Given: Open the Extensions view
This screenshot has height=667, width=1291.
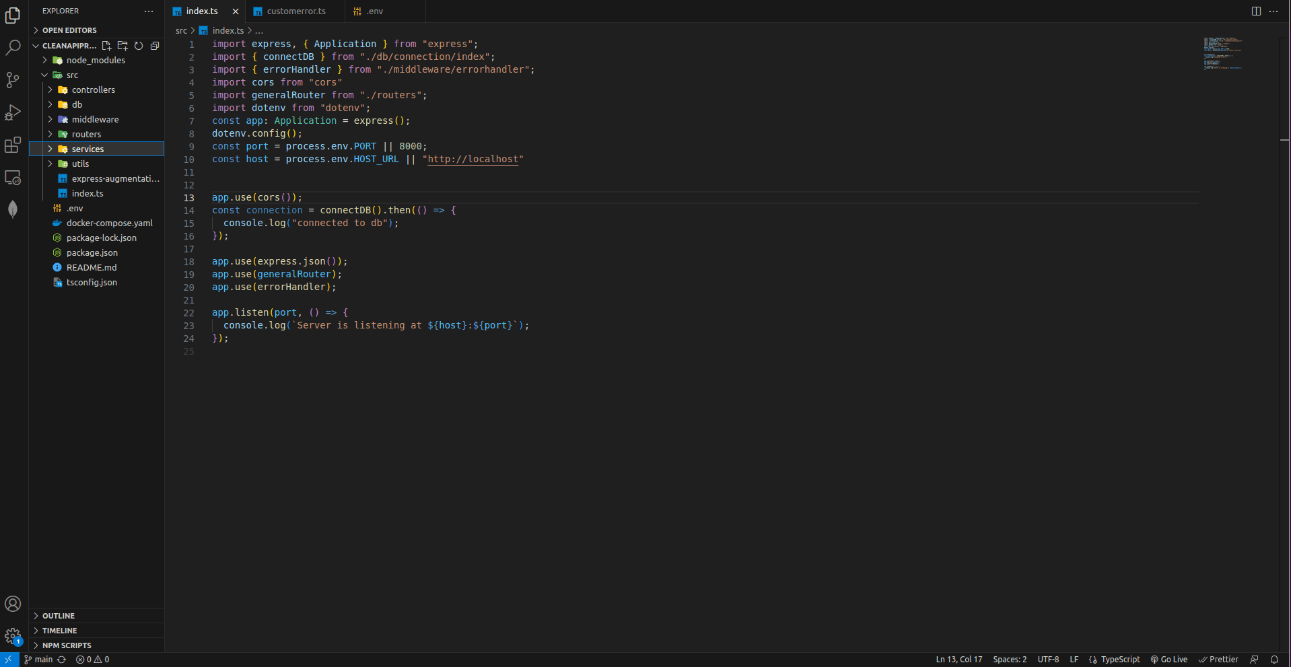Looking at the screenshot, I should pos(13,145).
